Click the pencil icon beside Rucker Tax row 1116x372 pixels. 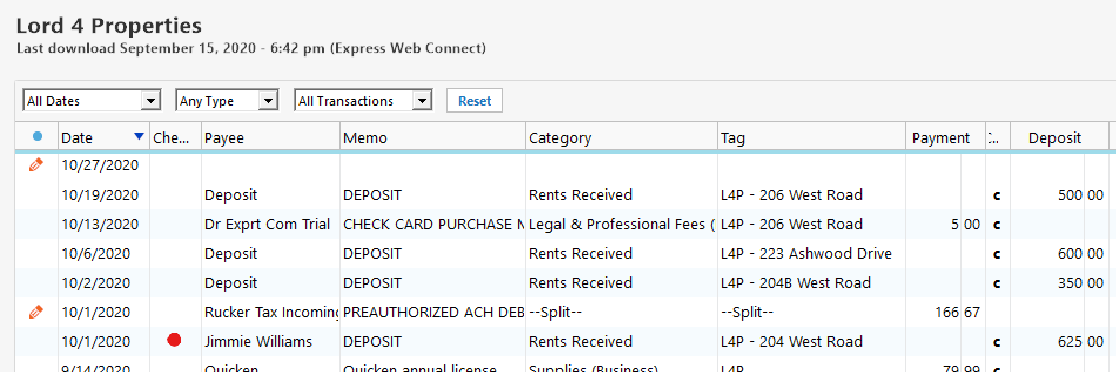point(36,312)
